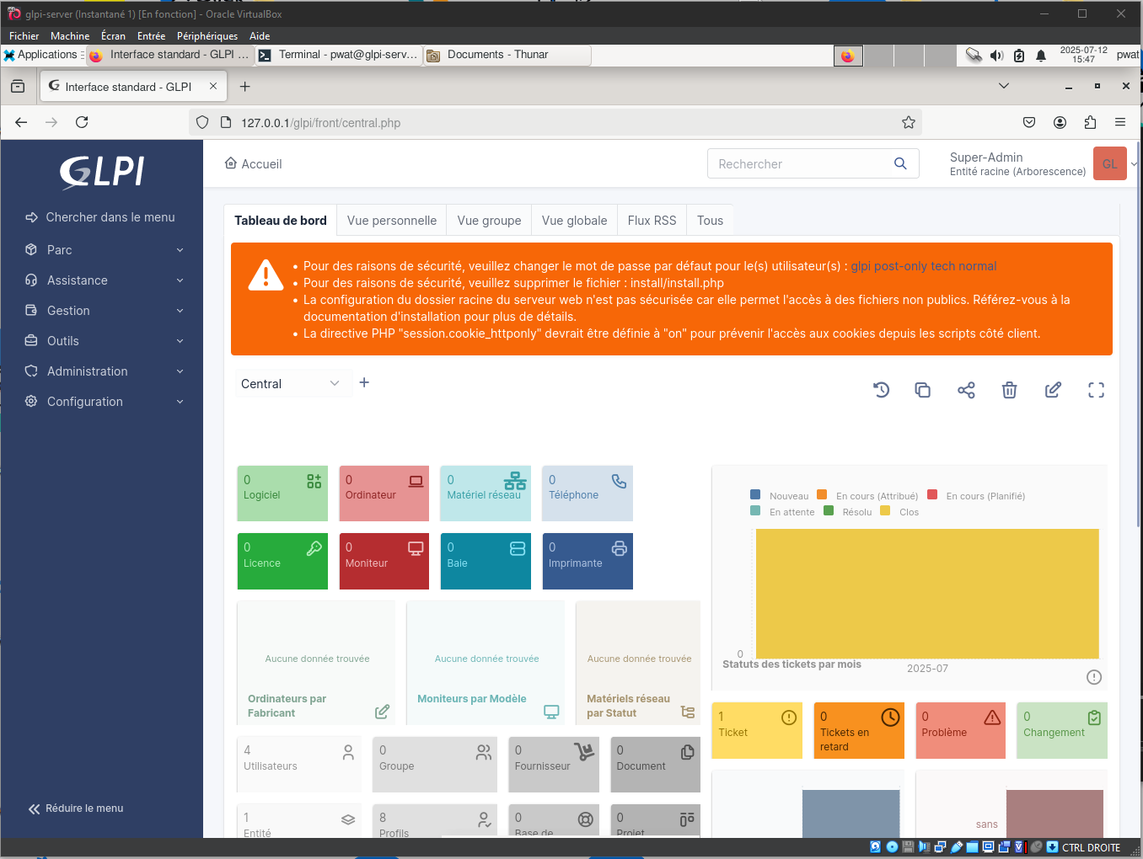The height and width of the screenshot is (859, 1143).
Task: Switch to Vue groupe tab
Action: tap(489, 221)
